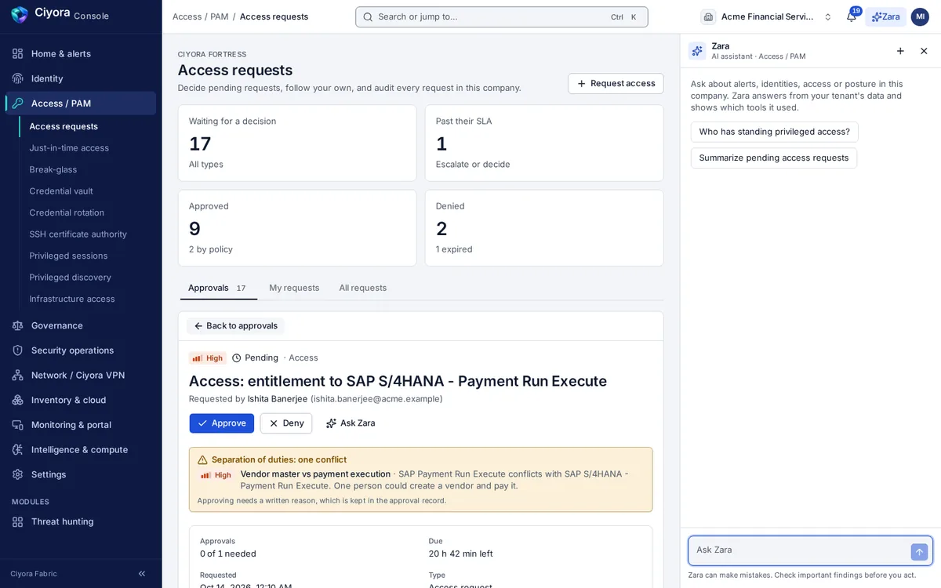Viewport: 941px width, 588px height.
Task: Click the Access breadcrumb link
Action: coord(187,16)
